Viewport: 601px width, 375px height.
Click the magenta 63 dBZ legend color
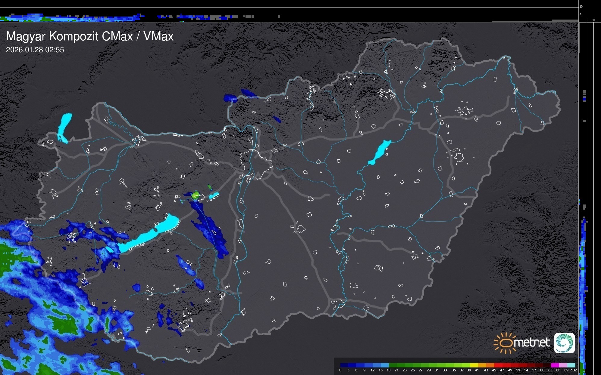click(555, 365)
